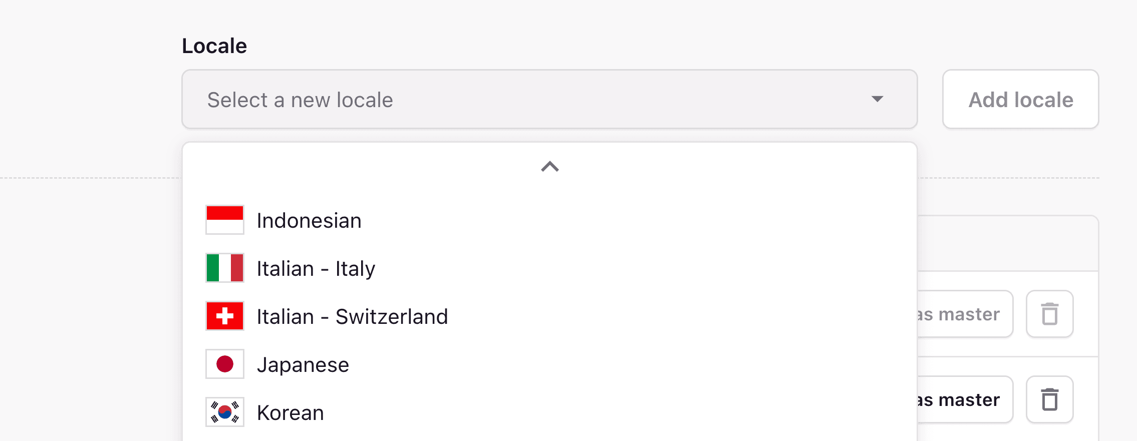The image size is (1137, 441).
Task: Click the Japanese flag icon
Action: tap(224, 364)
